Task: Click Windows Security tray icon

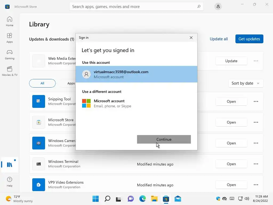Action: point(218,199)
